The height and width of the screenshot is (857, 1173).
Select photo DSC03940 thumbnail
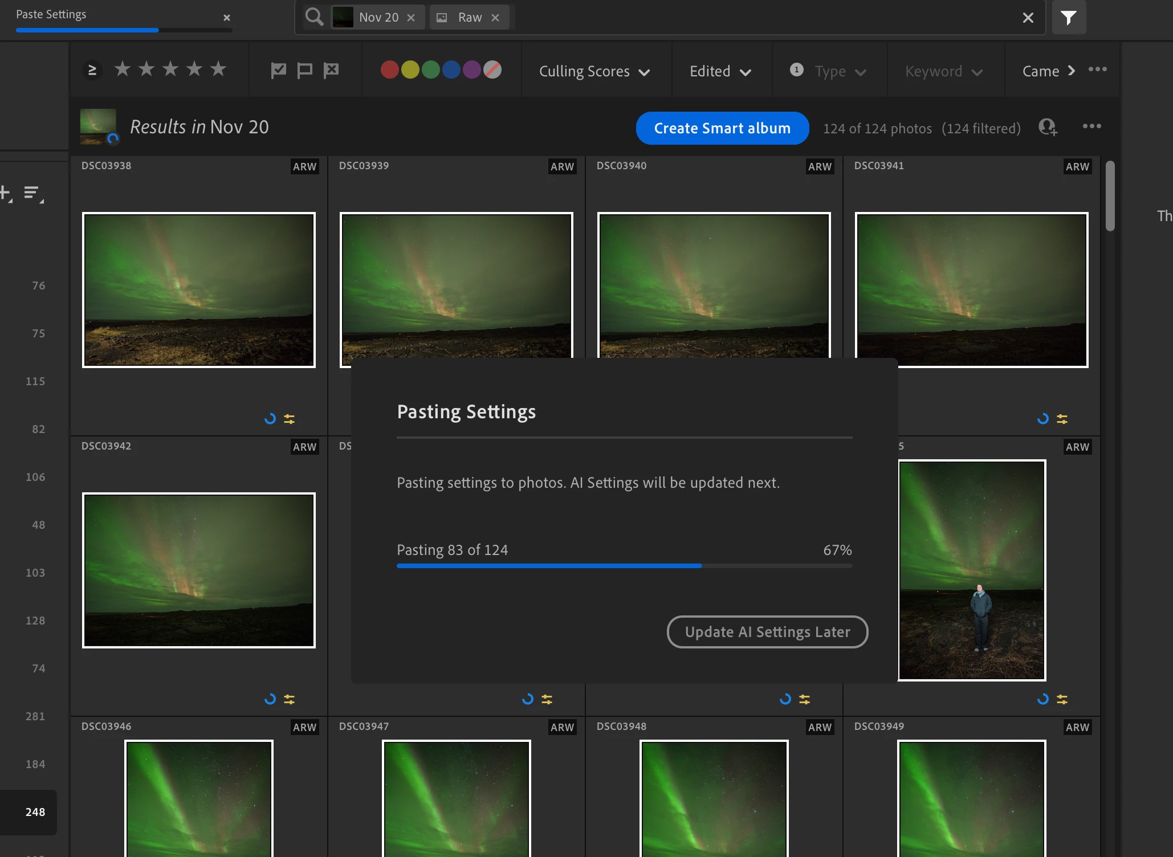[x=714, y=285]
